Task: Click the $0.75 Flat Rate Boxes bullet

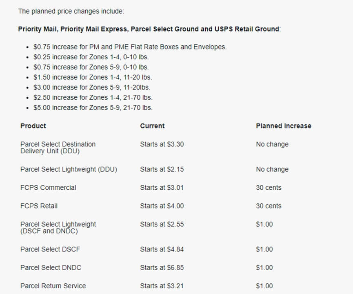Action: coord(130,47)
